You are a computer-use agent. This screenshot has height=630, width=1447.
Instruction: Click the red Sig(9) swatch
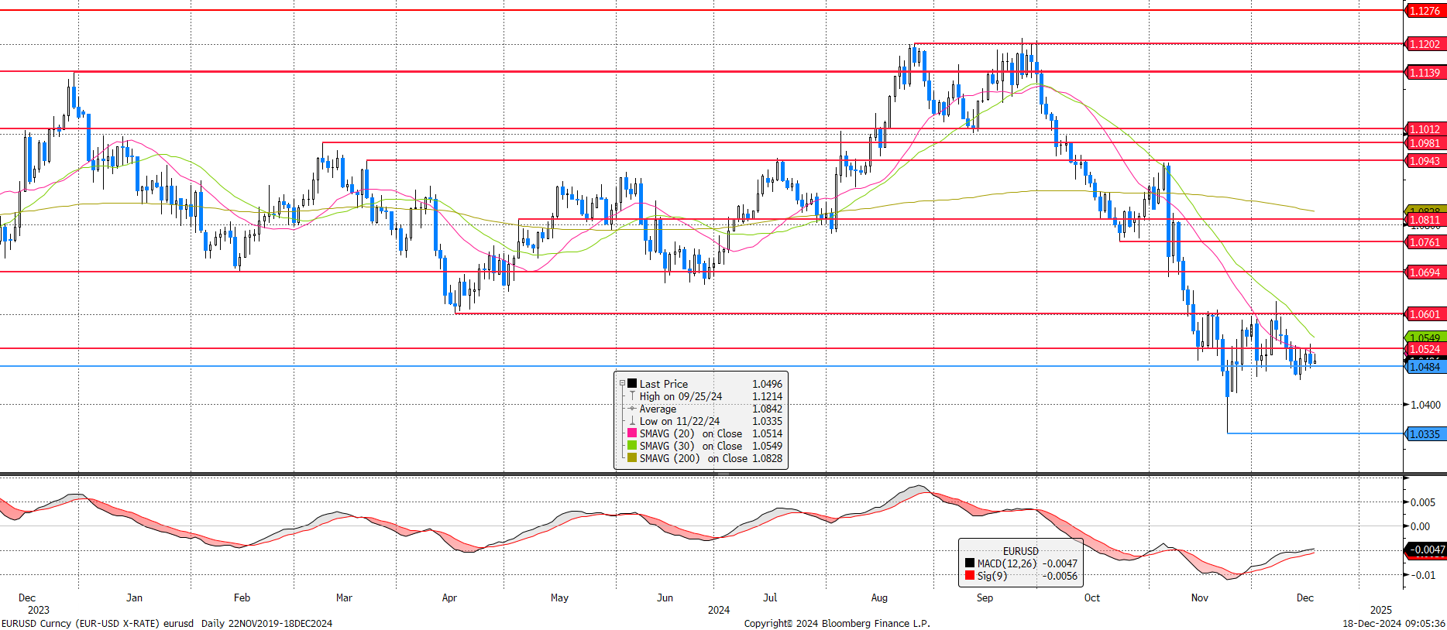click(970, 576)
